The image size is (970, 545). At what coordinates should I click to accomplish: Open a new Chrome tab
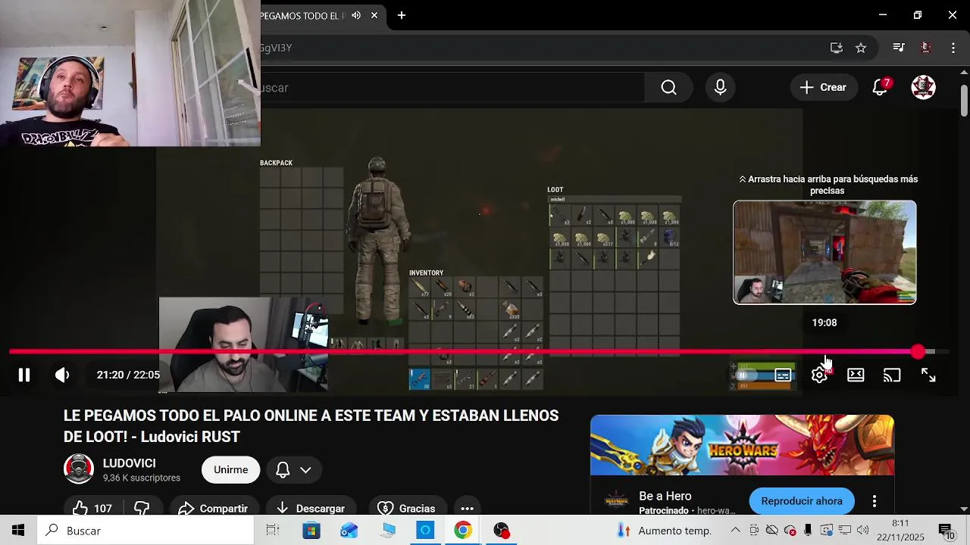point(402,15)
